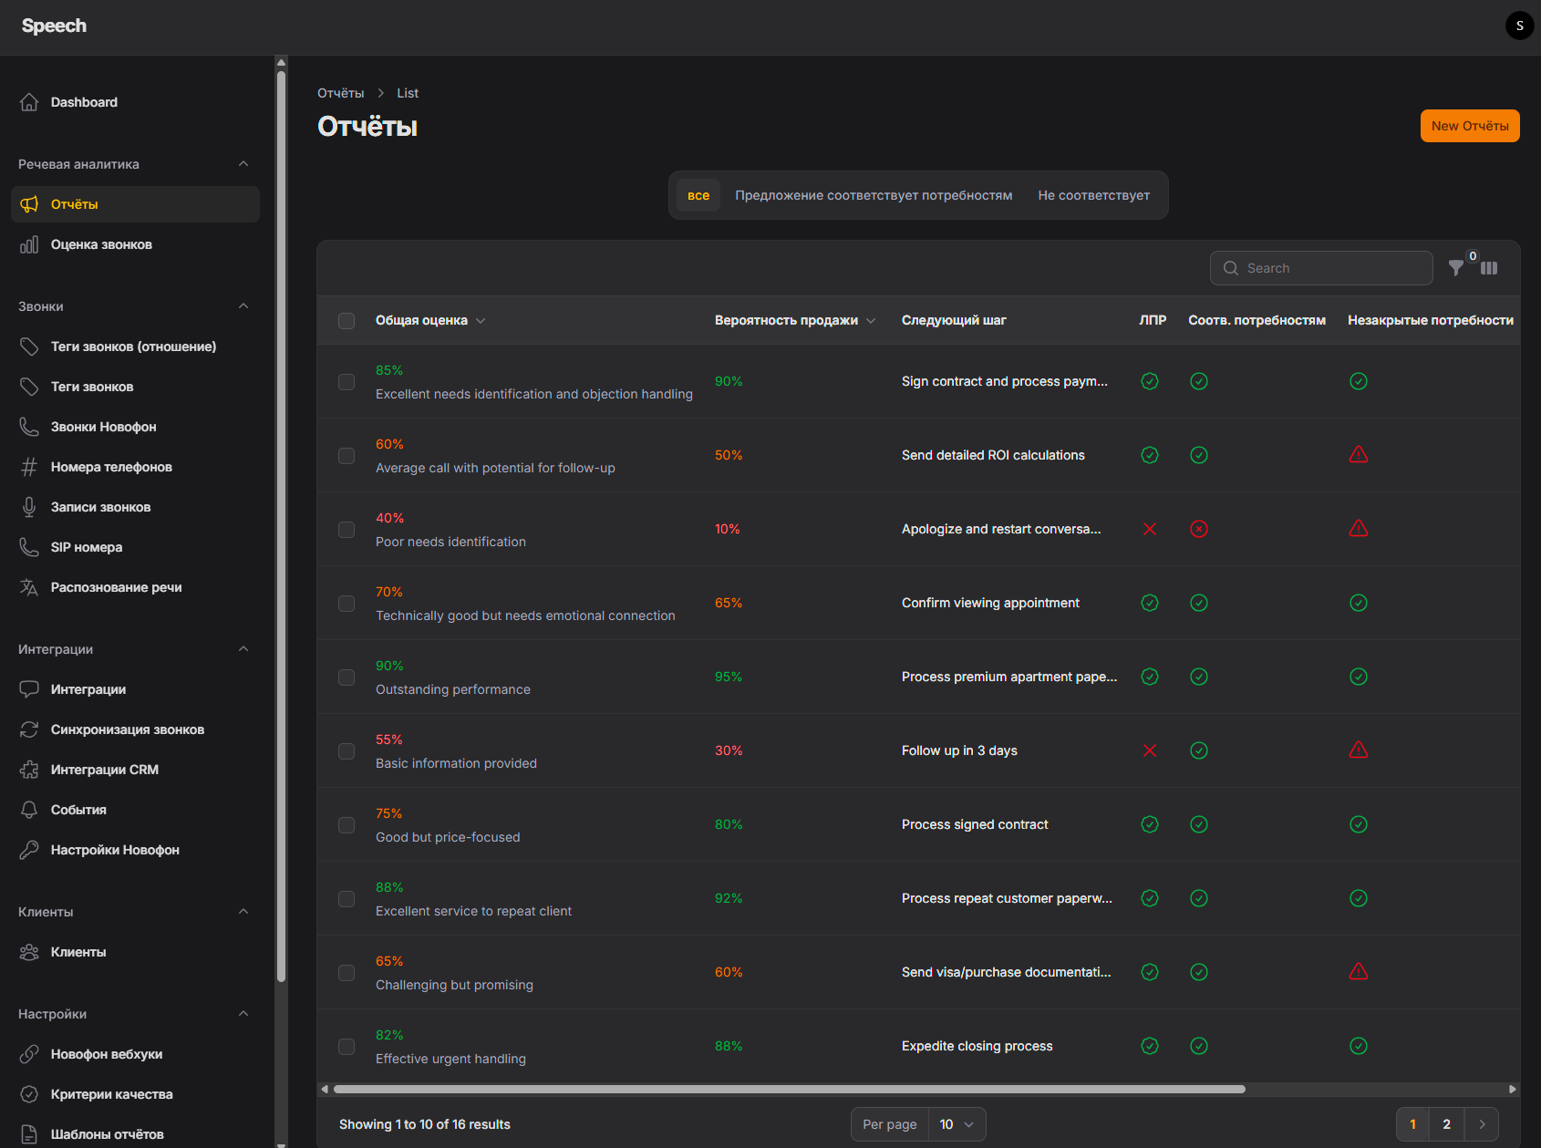Go to page 2 of results
The height and width of the screenshot is (1148, 1541).
tap(1446, 1124)
